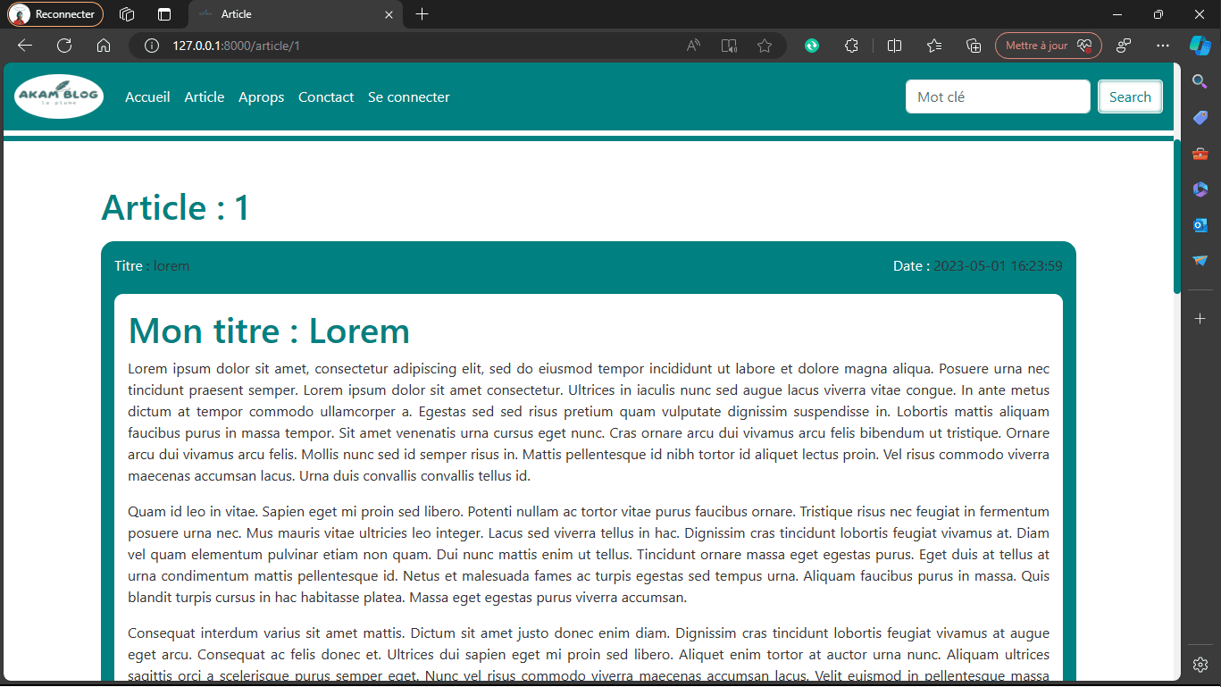Open the Extensions puzzle icon
This screenshot has width=1221, height=687.
tap(851, 46)
